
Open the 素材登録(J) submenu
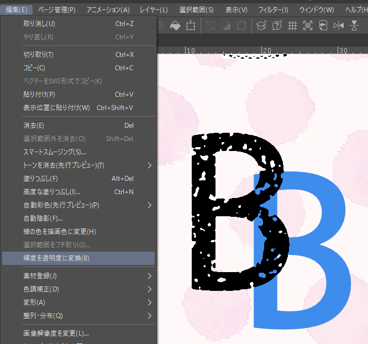pos(149,276)
